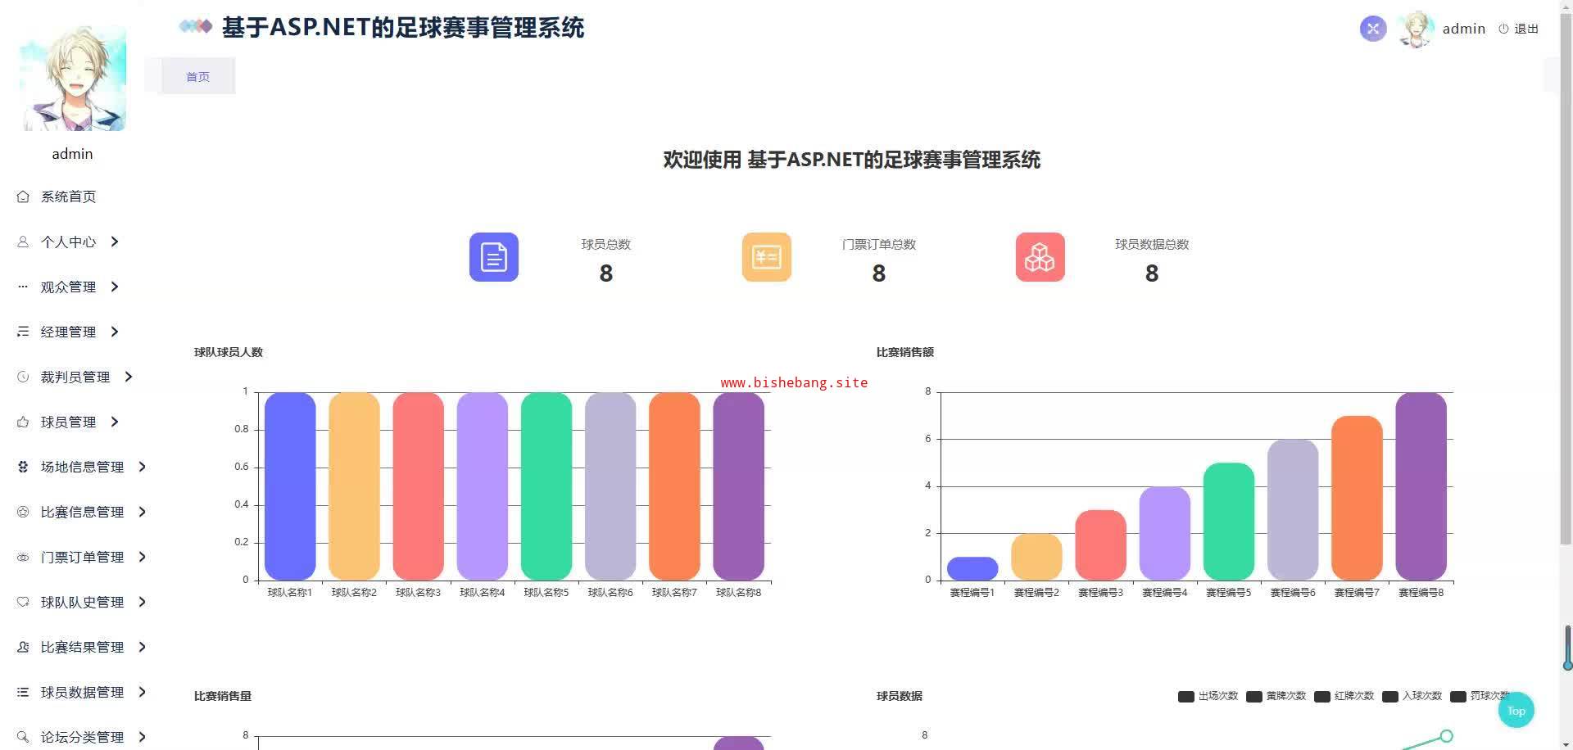Click the thumbs-up icon beside 球员管理
1573x750 pixels.
click(23, 422)
